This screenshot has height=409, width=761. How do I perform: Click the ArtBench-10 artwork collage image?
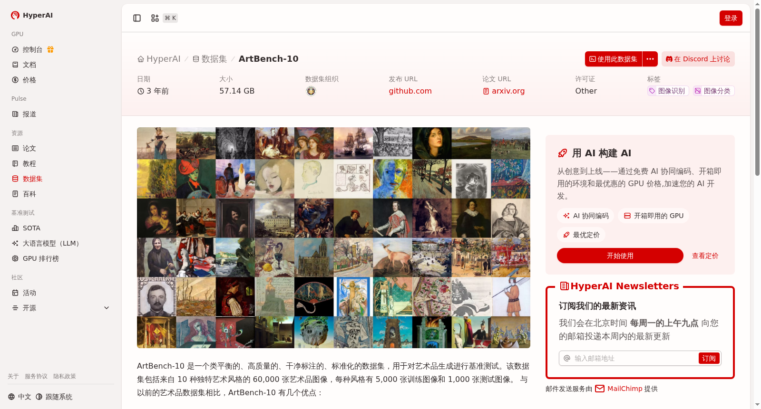coord(333,238)
